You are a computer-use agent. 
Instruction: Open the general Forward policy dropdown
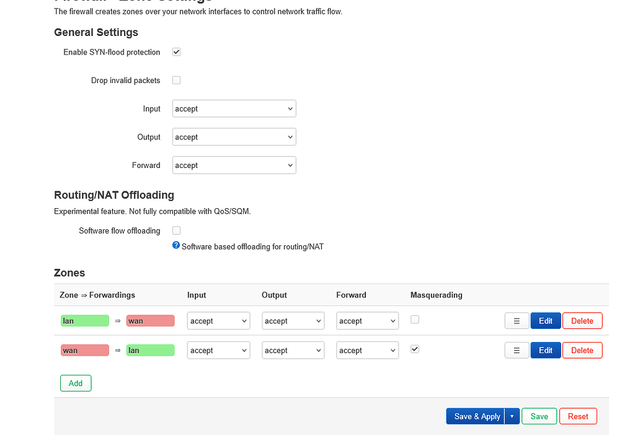point(234,165)
